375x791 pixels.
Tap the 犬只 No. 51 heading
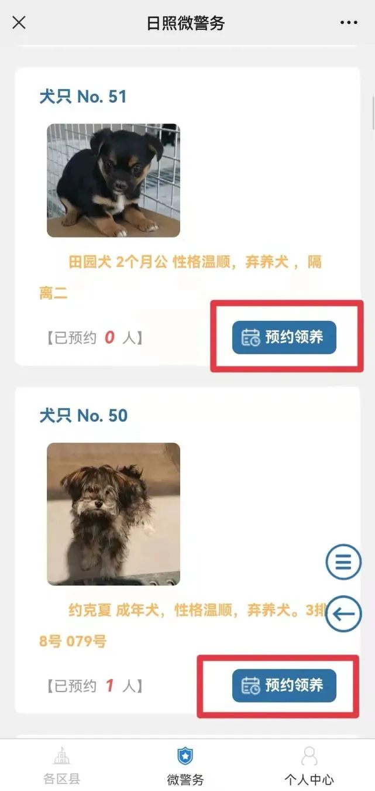pos(83,97)
